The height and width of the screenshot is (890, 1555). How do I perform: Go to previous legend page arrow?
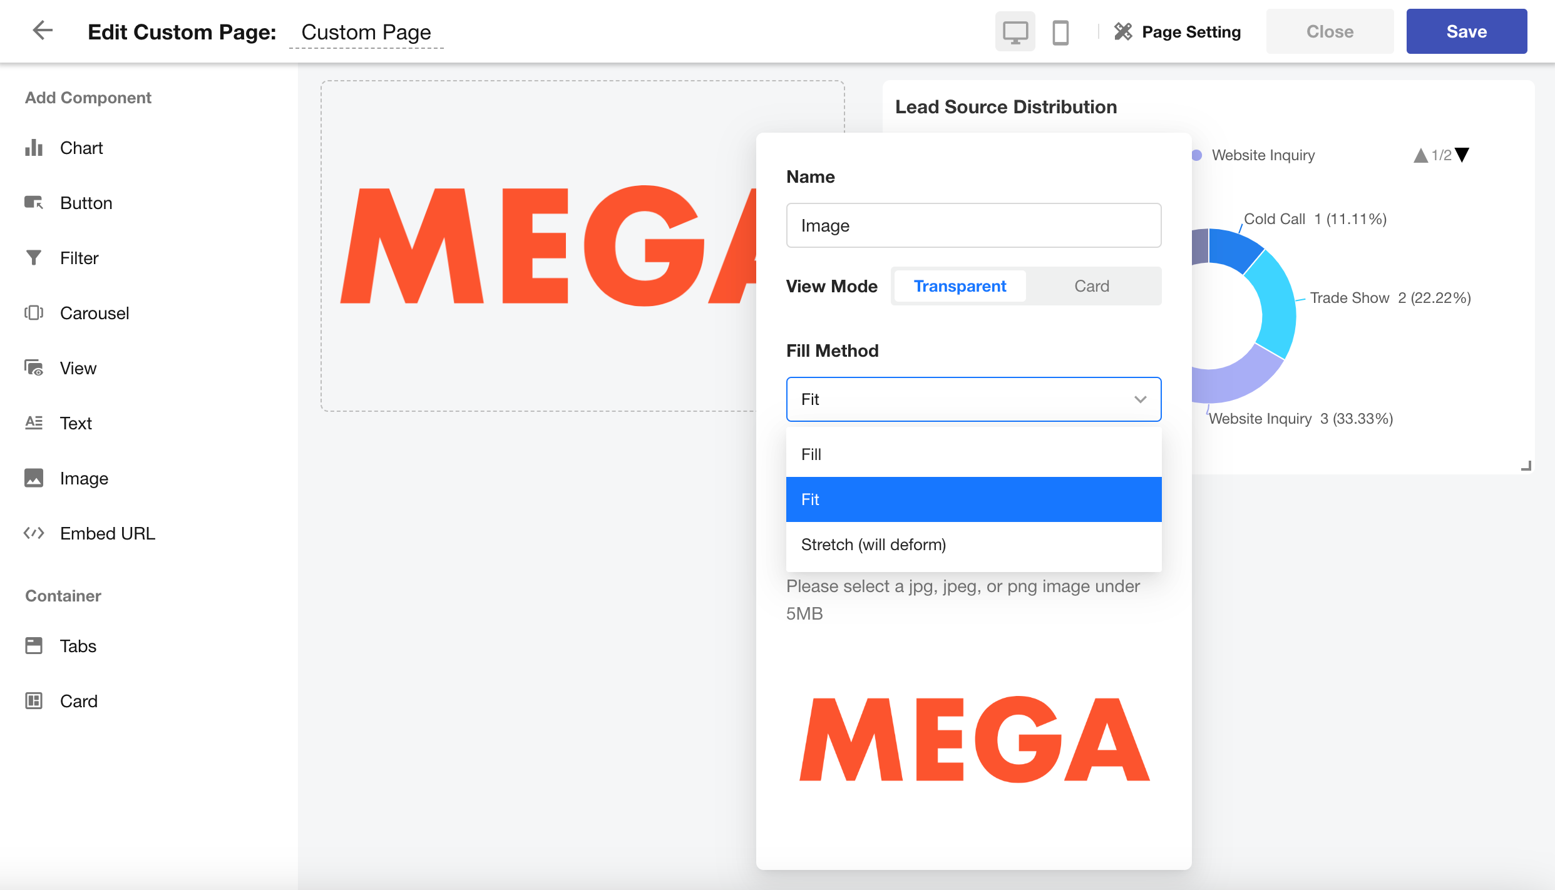[1420, 155]
